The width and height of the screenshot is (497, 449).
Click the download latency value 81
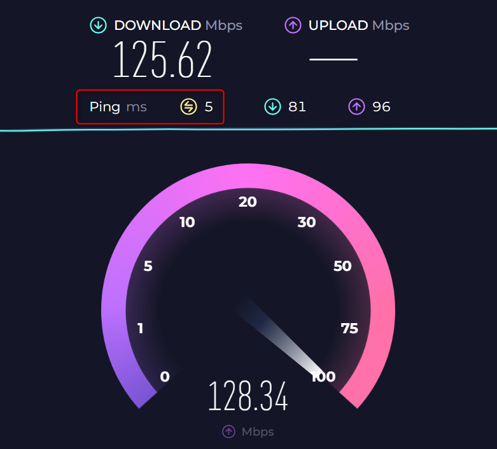click(x=297, y=107)
